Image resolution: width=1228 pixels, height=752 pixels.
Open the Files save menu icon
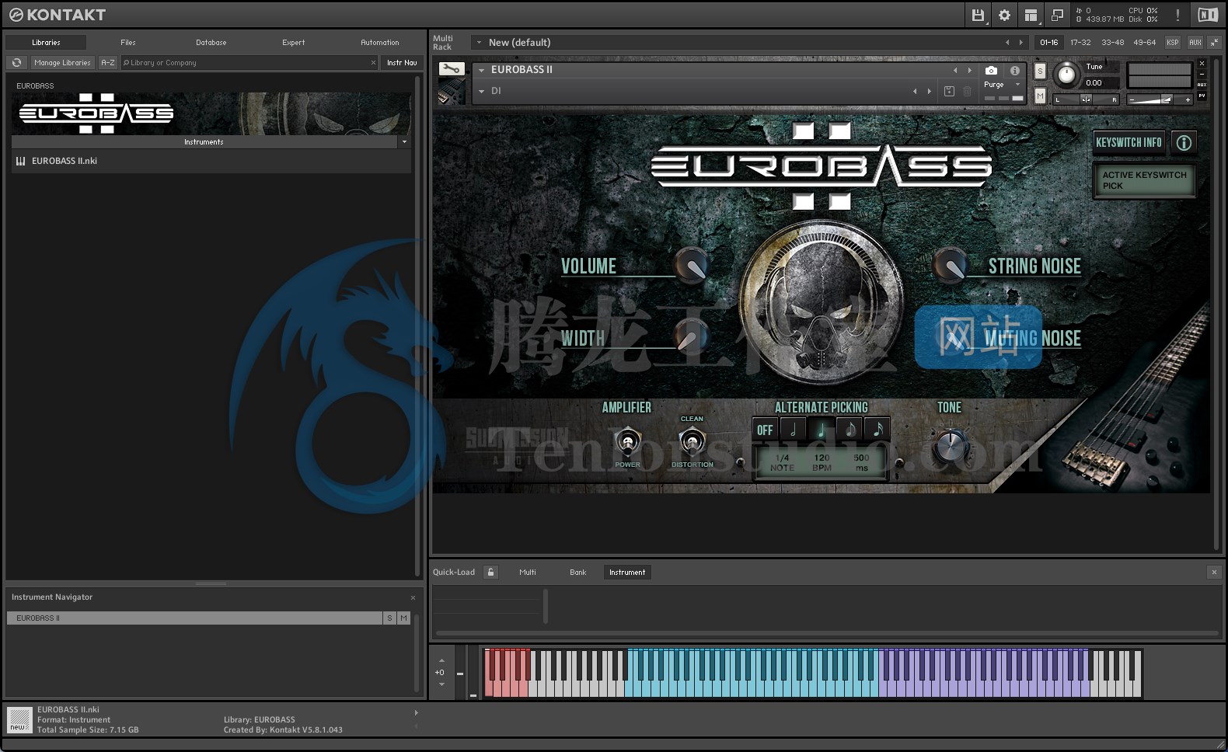978,15
